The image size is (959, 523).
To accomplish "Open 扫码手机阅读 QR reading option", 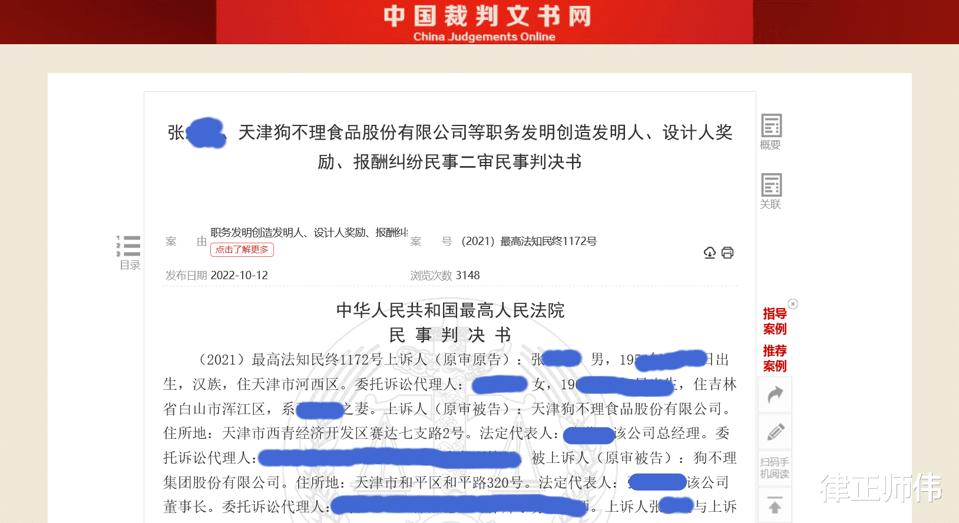I will pos(775,468).
